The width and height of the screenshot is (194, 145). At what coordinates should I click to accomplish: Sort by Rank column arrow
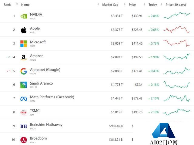click(17, 4)
